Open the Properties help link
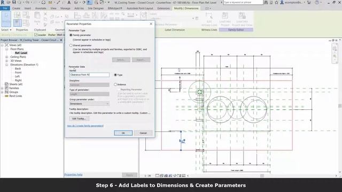Viewport: 342px width, 192px height. (74, 174)
